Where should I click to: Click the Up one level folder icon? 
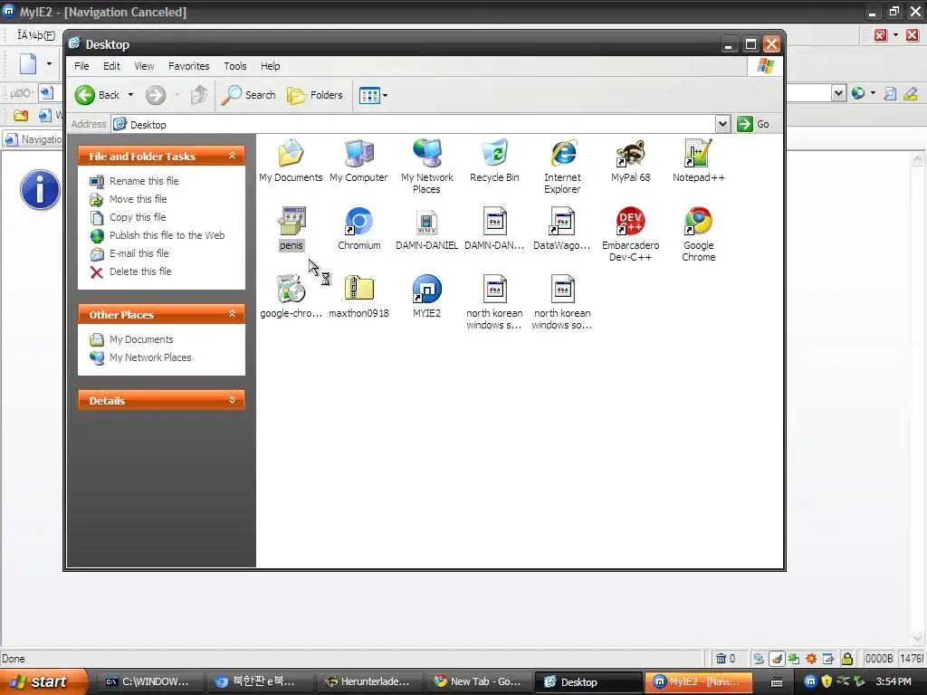point(199,95)
